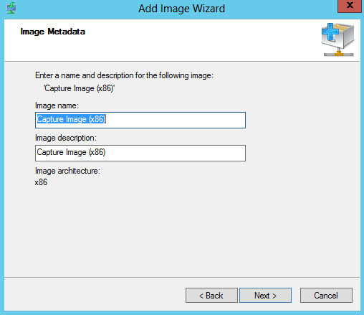Click the blue plus sign on header icon
The height and width of the screenshot is (315, 364).
click(x=330, y=32)
